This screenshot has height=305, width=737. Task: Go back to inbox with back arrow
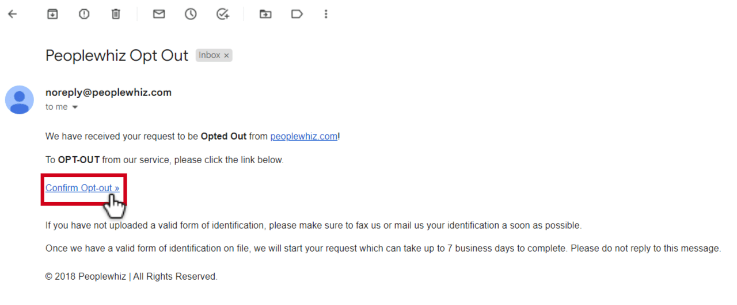tap(12, 14)
